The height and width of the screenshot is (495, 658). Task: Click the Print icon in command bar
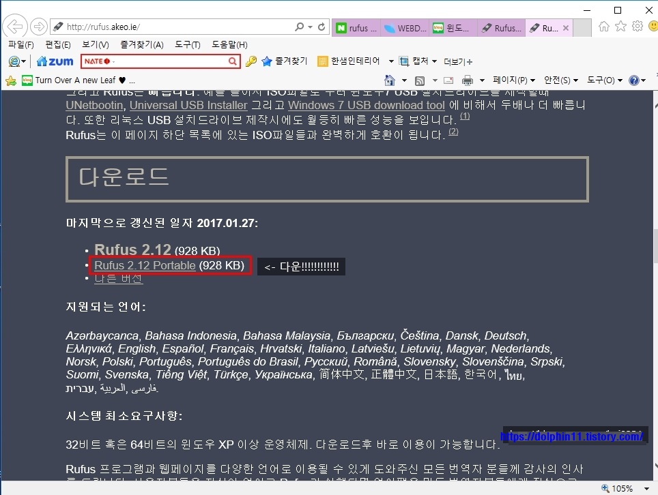pyautogui.click(x=468, y=80)
